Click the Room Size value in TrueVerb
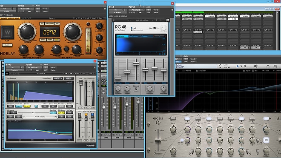The width and height of the screenshot is (281, 158). click(19, 106)
